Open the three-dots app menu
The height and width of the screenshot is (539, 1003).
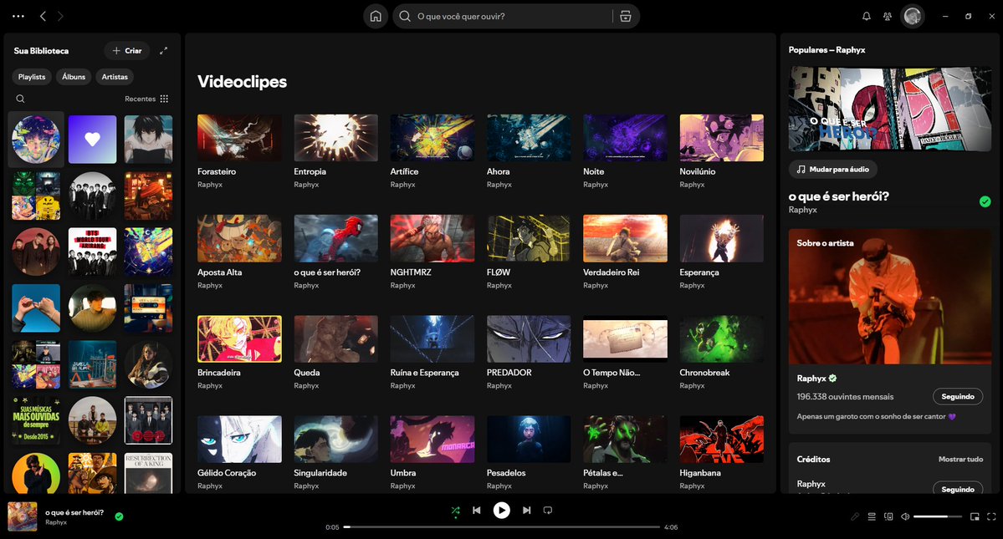18,17
